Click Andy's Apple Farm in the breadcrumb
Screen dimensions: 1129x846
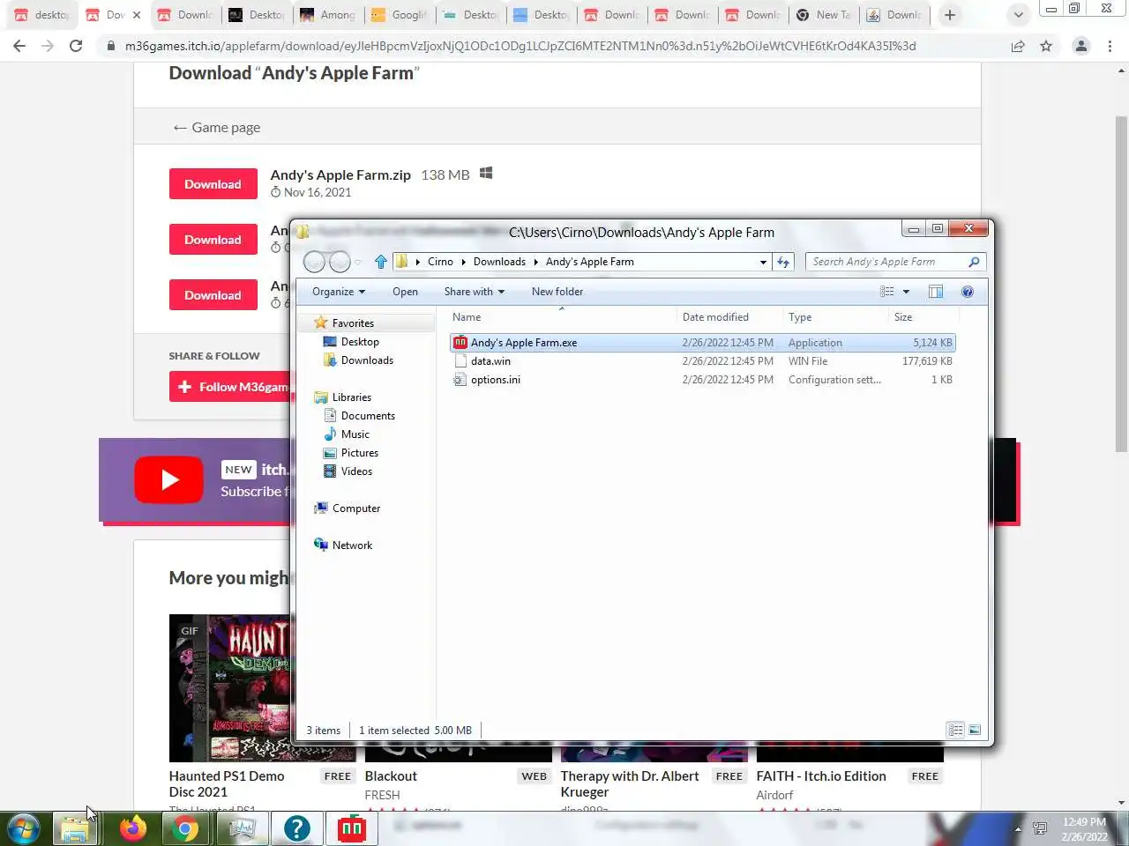[590, 262]
